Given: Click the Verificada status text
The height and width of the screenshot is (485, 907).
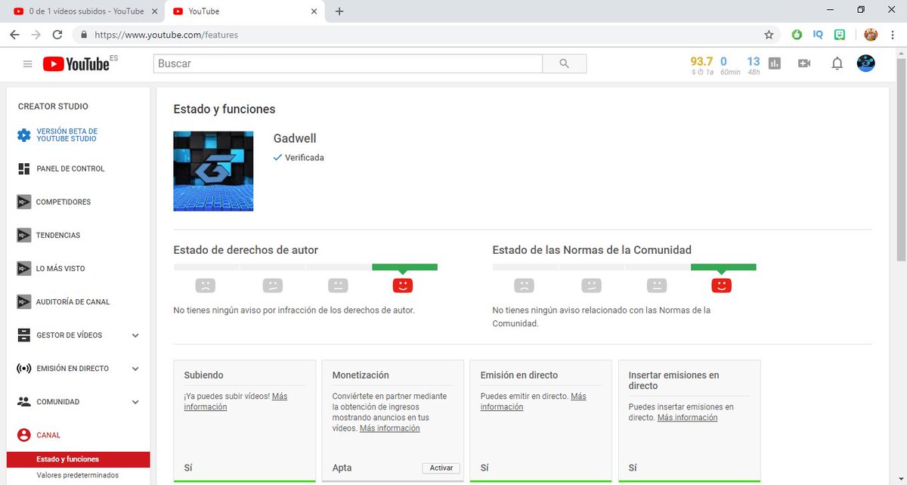Looking at the screenshot, I should click(x=304, y=157).
